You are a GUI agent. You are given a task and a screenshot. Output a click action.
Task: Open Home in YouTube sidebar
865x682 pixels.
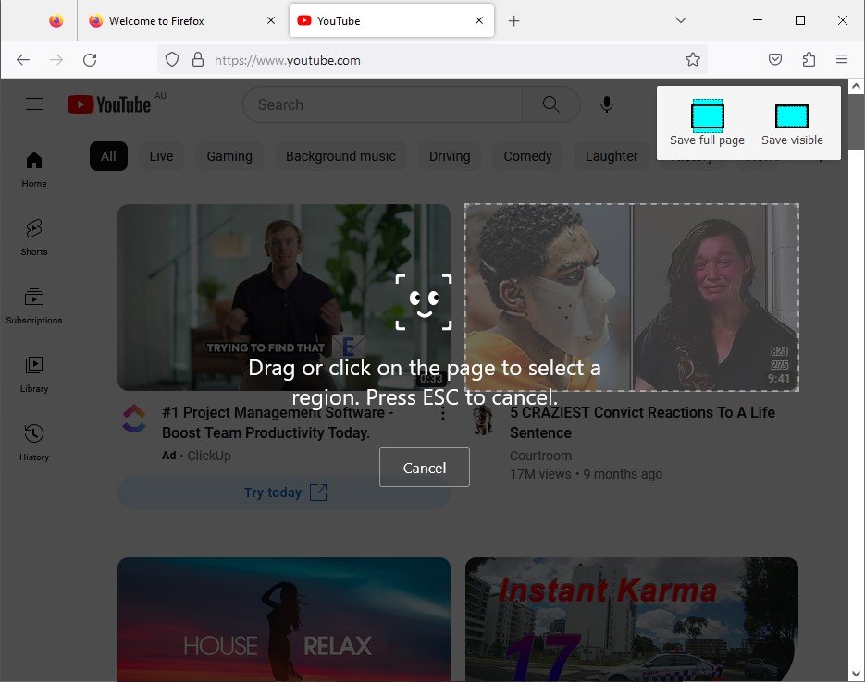coord(34,170)
